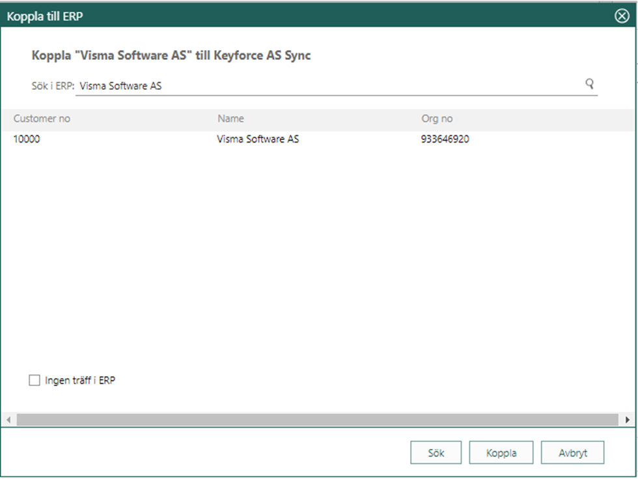This screenshot has height=479, width=638.
Task: Sort by the Customer no column header
Action: tap(42, 118)
